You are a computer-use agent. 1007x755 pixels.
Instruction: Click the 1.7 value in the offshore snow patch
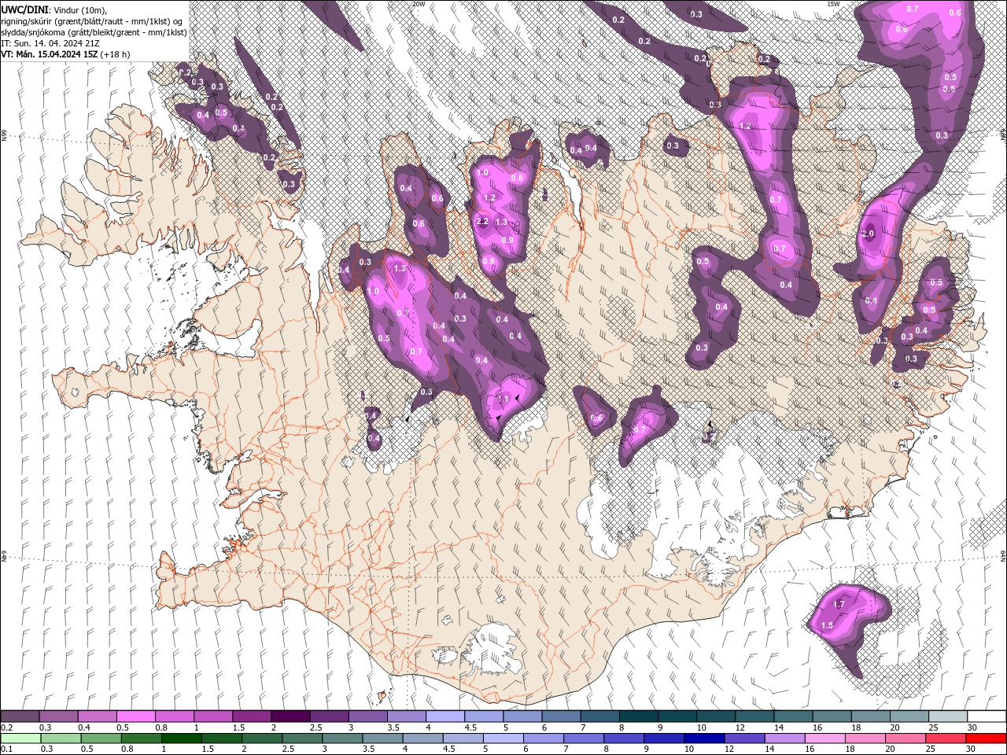pyautogui.click(x=839, y=604)
